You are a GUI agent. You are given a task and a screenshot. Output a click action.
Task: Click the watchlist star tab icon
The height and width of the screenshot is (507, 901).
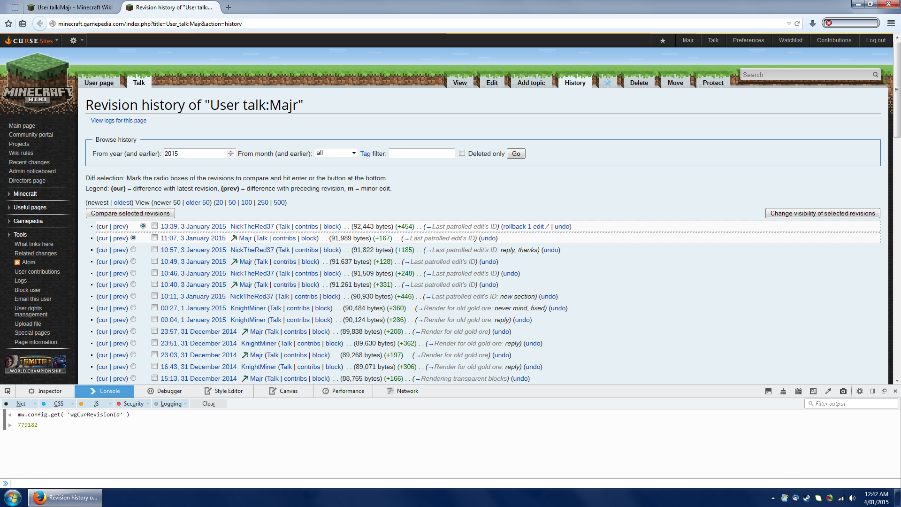pyautogui.click(x=608, y=83)
